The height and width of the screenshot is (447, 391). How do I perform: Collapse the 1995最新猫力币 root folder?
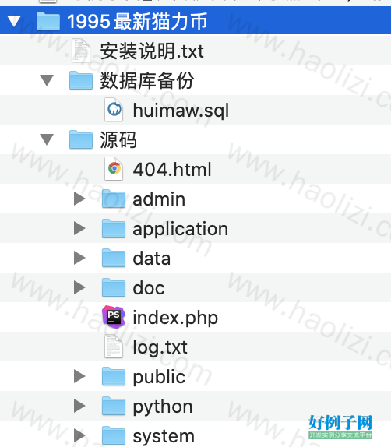14,21
